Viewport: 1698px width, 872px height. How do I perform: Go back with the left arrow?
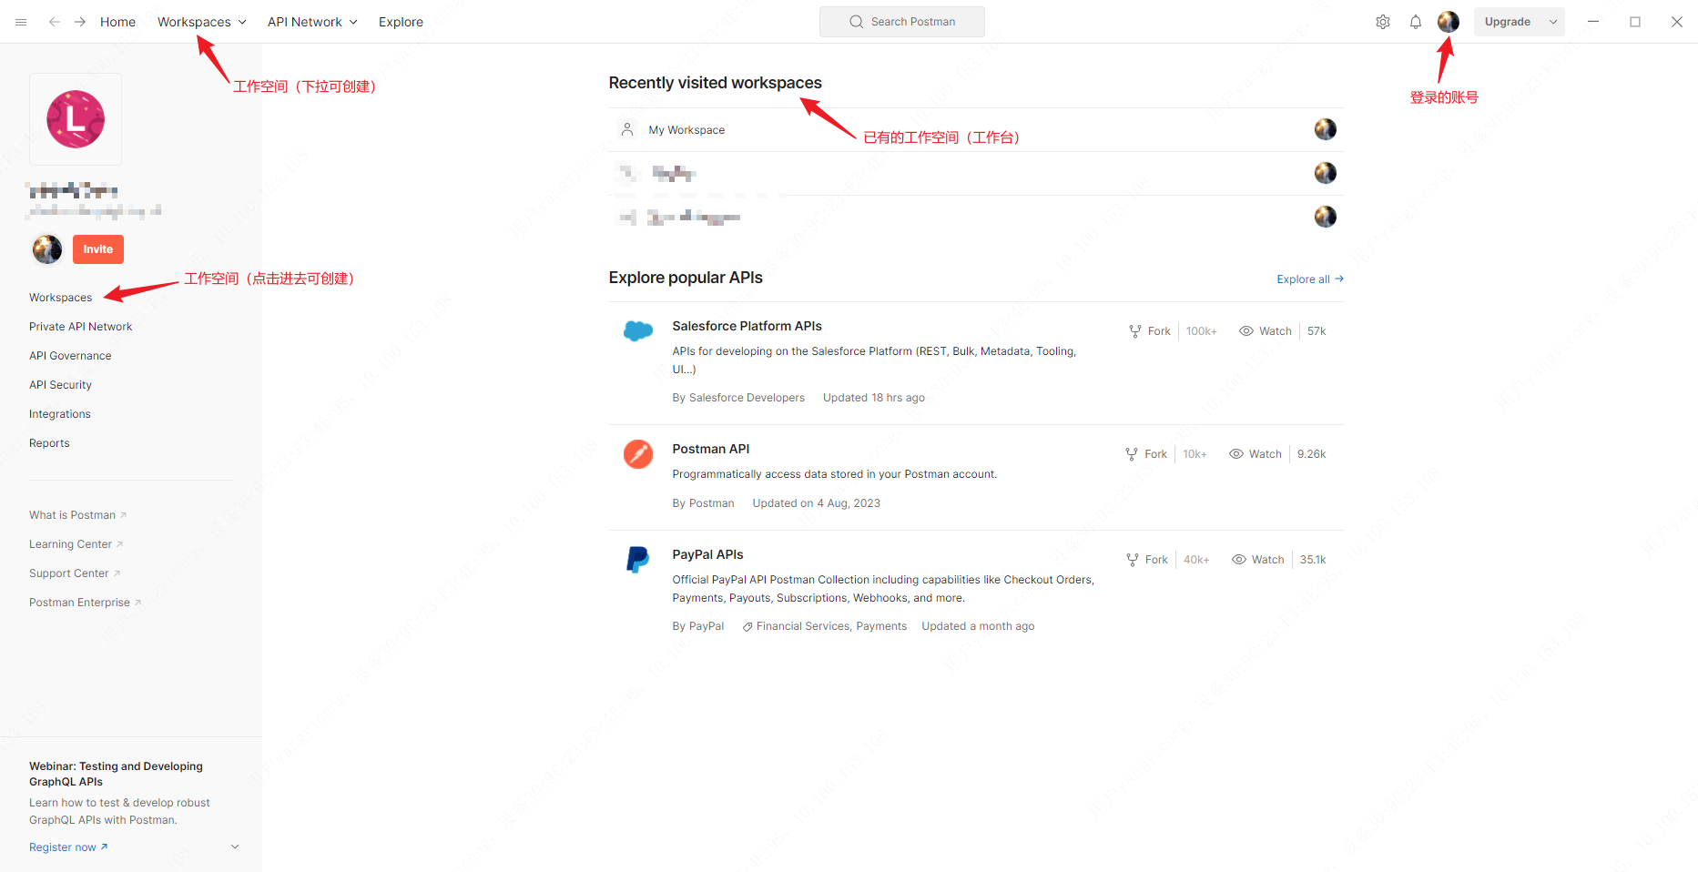tap(55, 22)
